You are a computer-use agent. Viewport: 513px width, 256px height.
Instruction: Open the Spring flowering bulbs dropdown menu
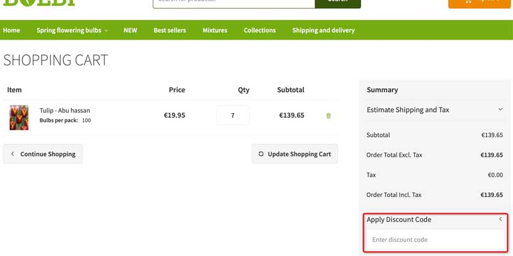(72, 30)
